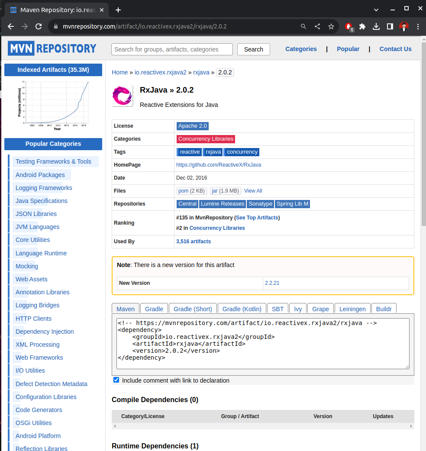Open HTTP Clients category
This screenshot has height=451, width=426.
[x=33, y=319]
